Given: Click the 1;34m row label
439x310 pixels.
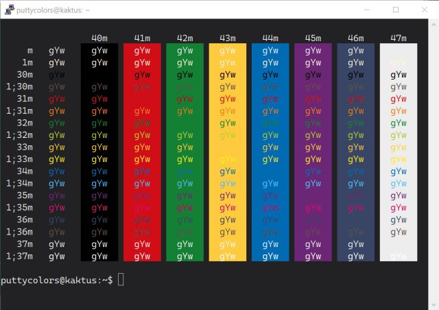Looking at the screenshot, I should (19, 183).
